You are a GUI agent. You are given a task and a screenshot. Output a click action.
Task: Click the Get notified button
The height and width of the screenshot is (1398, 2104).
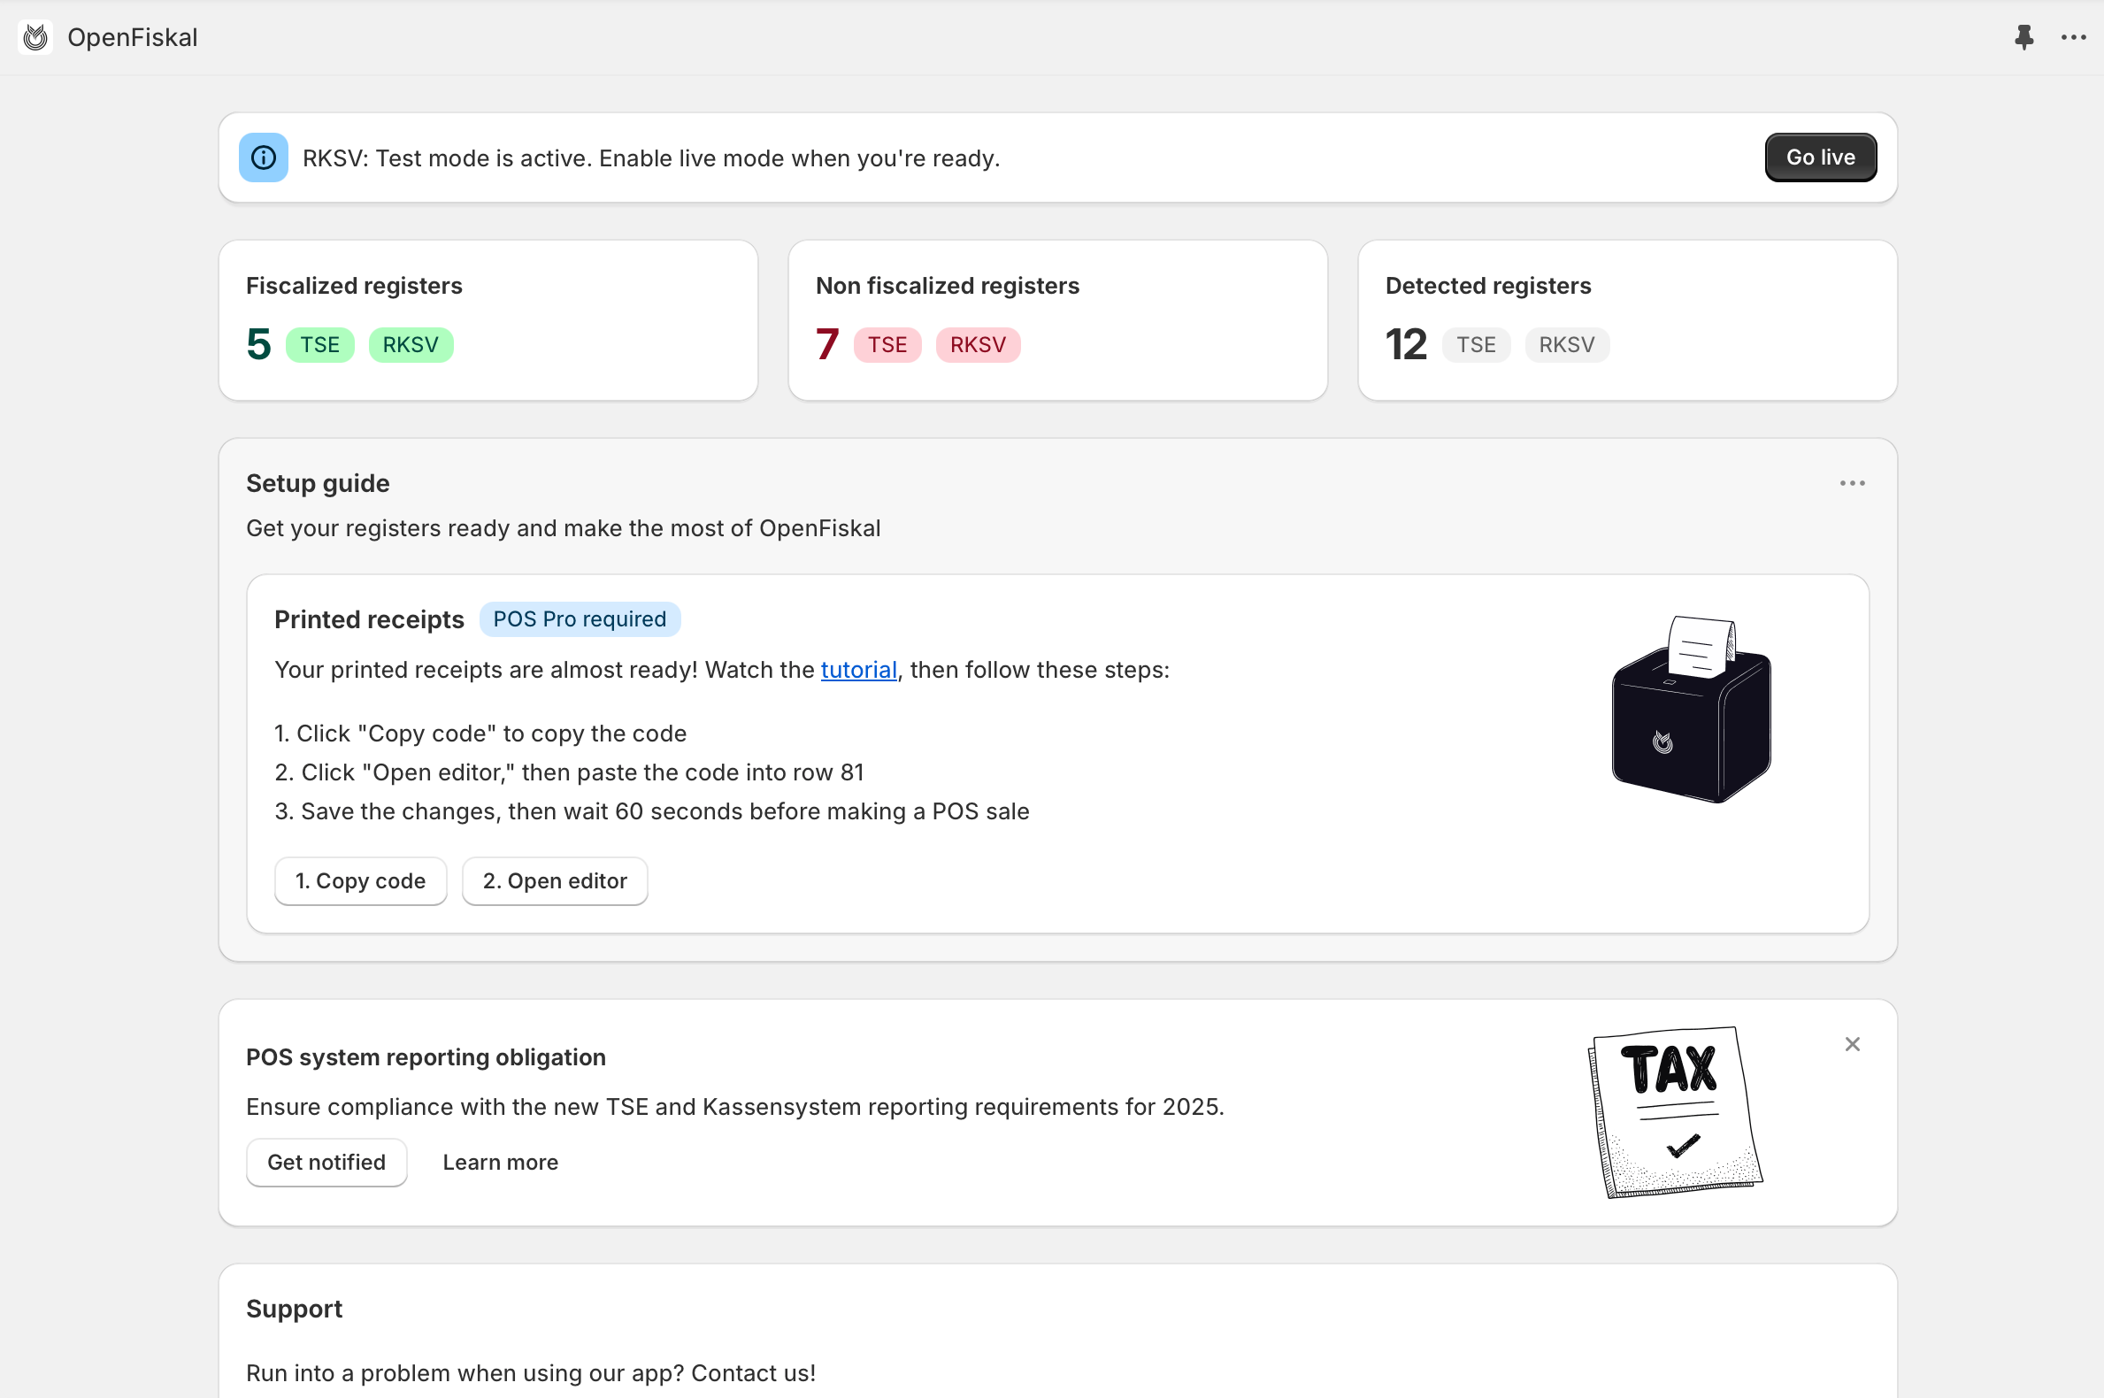pyautogui.click(x=326, y=1162)
